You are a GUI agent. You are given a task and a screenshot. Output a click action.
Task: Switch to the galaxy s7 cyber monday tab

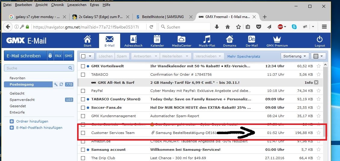(37, 17)
